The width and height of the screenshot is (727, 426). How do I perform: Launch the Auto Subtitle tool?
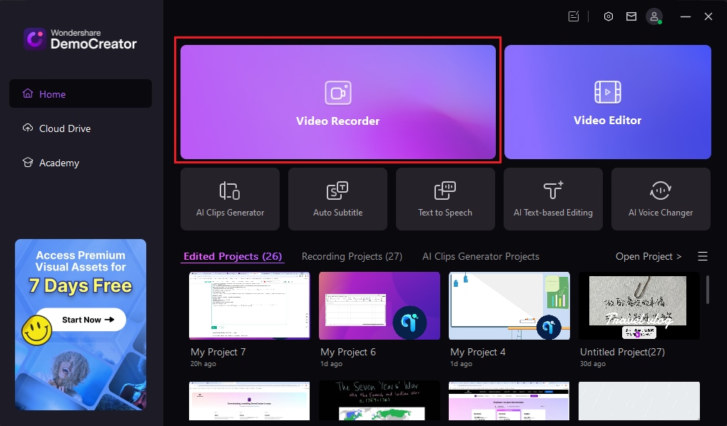(x=337, y=199)
